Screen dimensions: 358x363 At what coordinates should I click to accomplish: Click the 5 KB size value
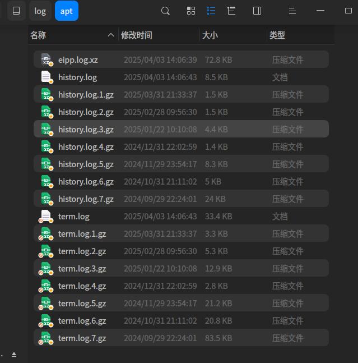pos(213,182)
